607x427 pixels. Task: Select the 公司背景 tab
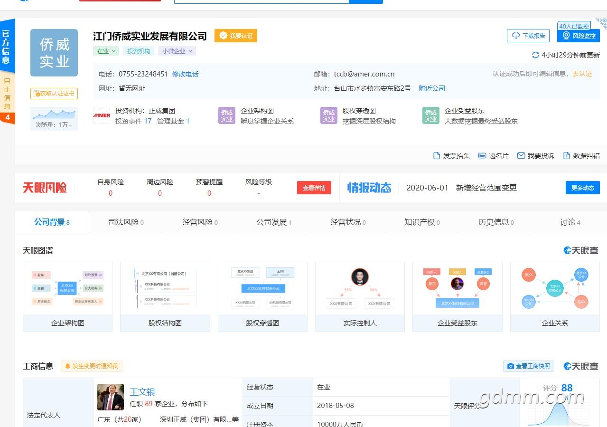pyautogui.click(x=52, y=222)
